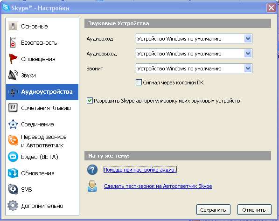Screen dimensions: 279x221
Task: Open Сочетания Клавиш via H key icon
Action: [13, 108]
